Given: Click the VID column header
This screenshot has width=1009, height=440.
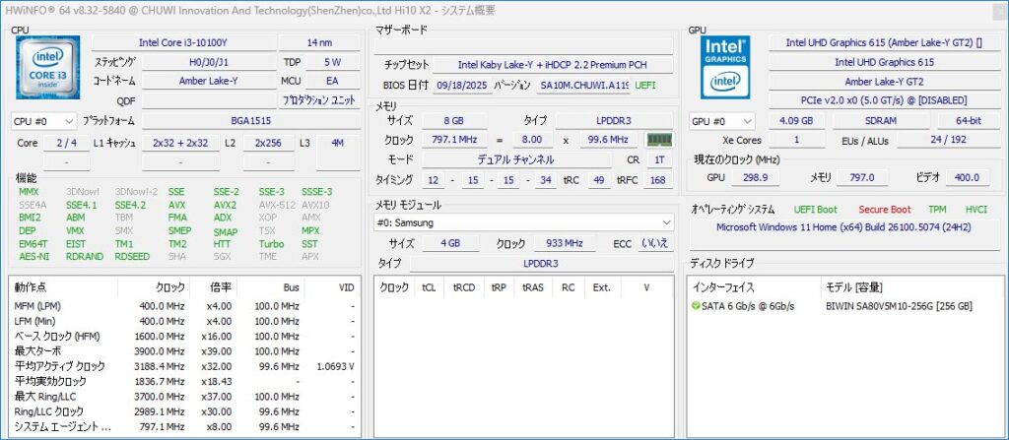Looking at the screenshot, I should tap(346, 287).
